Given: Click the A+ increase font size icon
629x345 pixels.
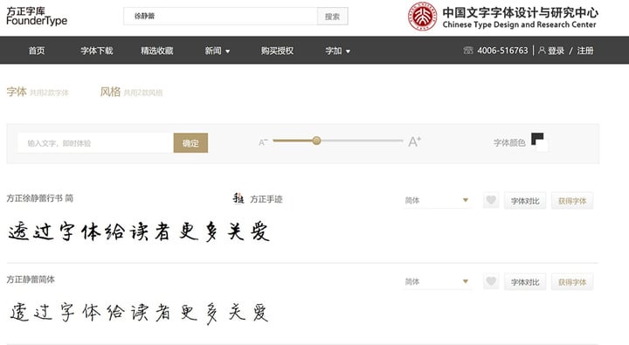Looking at the screenshot, I should pyautogui.click(x=414, y=141).
